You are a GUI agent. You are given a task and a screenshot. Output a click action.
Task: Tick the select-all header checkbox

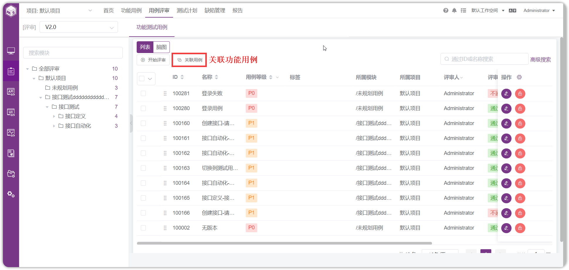tap(142, 78)
